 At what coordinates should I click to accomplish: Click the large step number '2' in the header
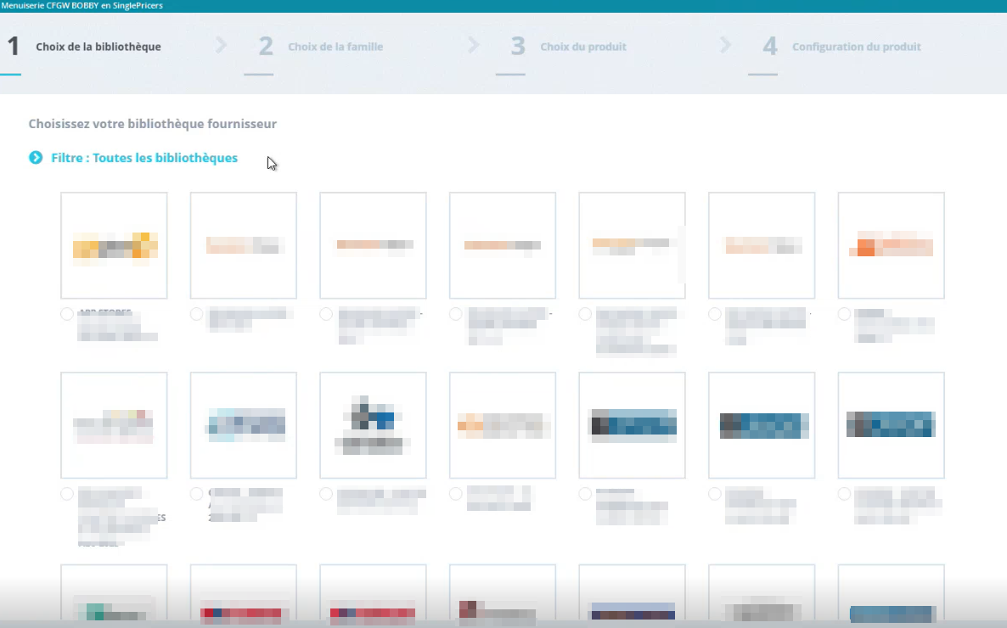tap(266, 47)
